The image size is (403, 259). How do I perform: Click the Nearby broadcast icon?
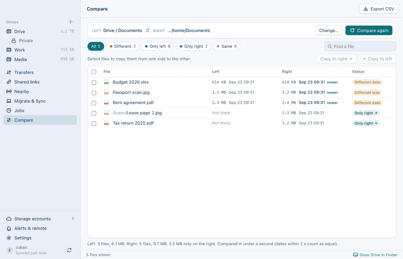9,91
